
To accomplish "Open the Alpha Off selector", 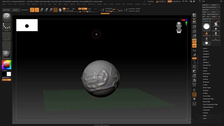I will coord(7,36).
